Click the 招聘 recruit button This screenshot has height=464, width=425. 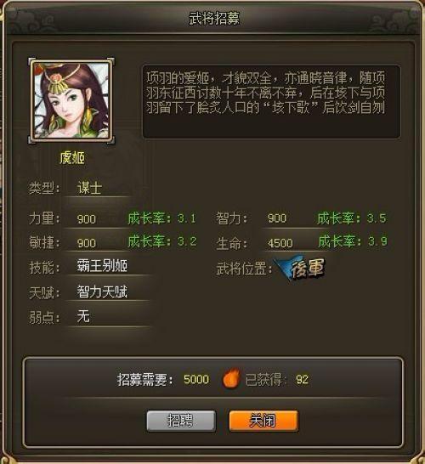(x=181, y=420)
